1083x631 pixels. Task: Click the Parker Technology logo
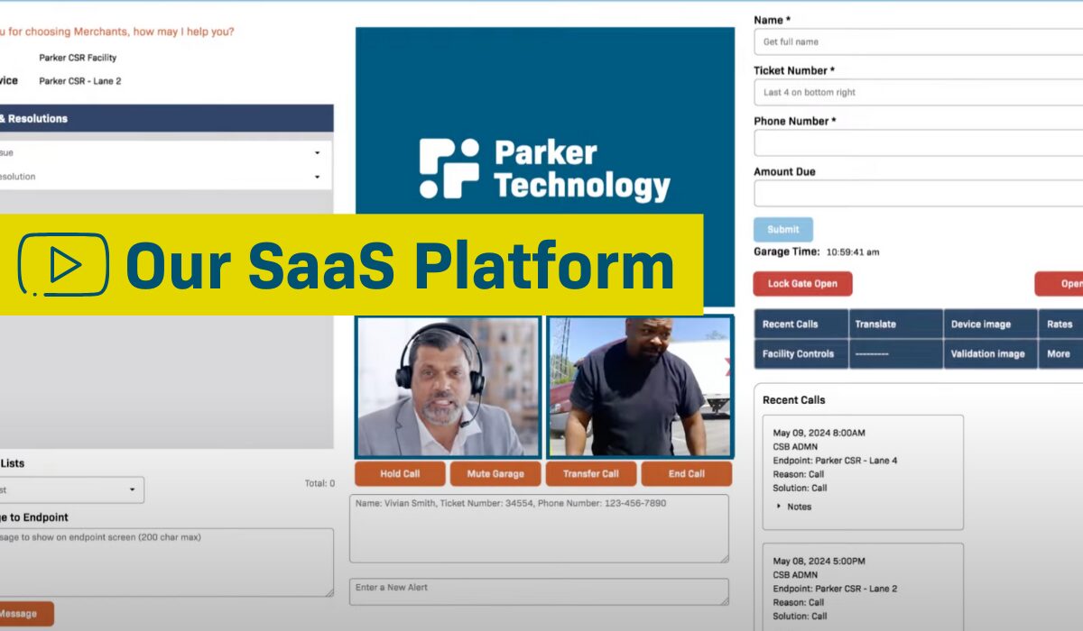tap(544, 169)
